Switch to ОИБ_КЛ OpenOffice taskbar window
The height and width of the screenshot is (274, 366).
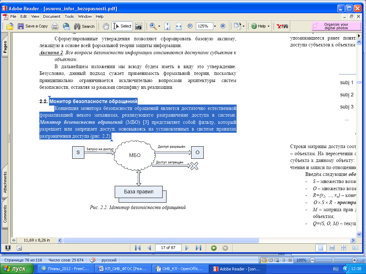[x=180, y=269]
